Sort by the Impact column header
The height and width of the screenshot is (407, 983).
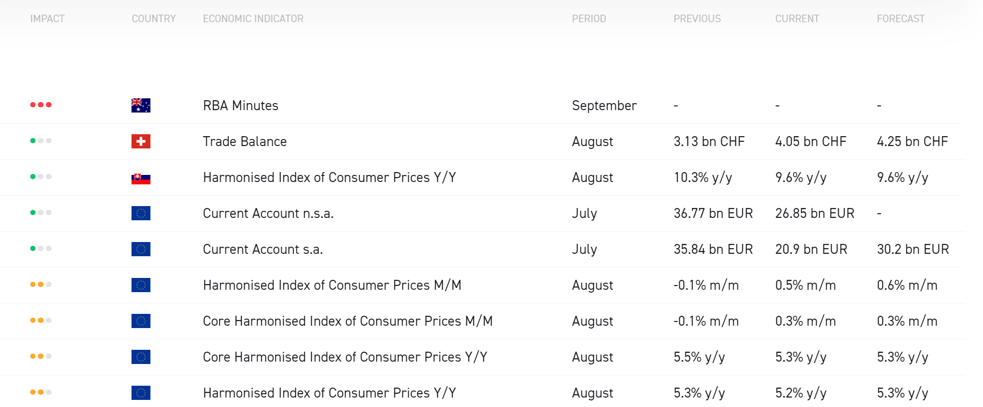pos(47,19)
